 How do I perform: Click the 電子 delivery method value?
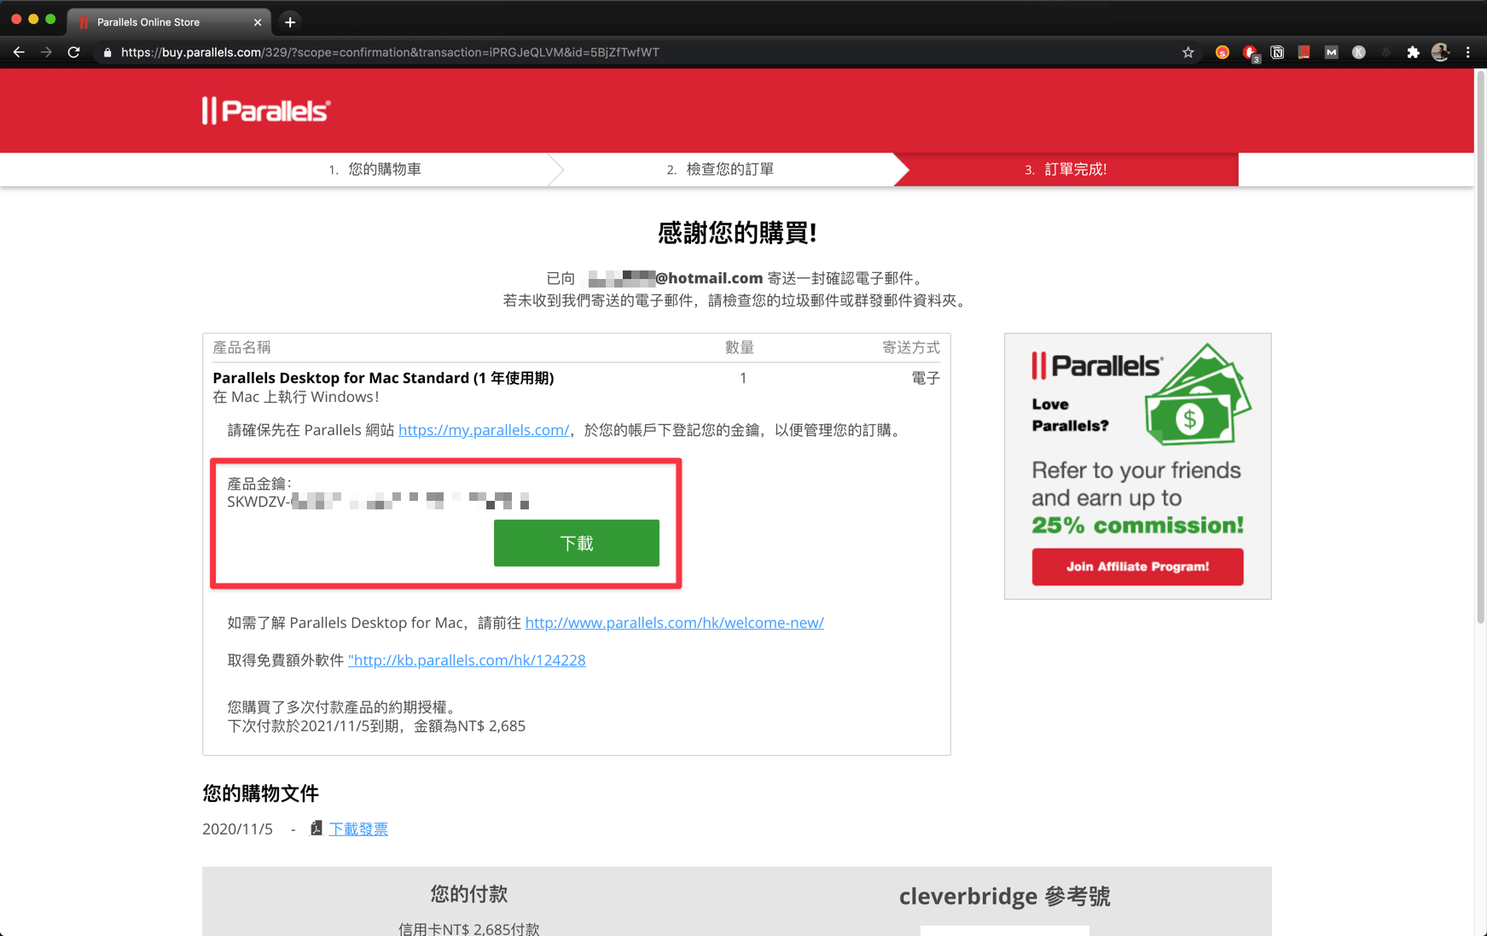[926, 378]
